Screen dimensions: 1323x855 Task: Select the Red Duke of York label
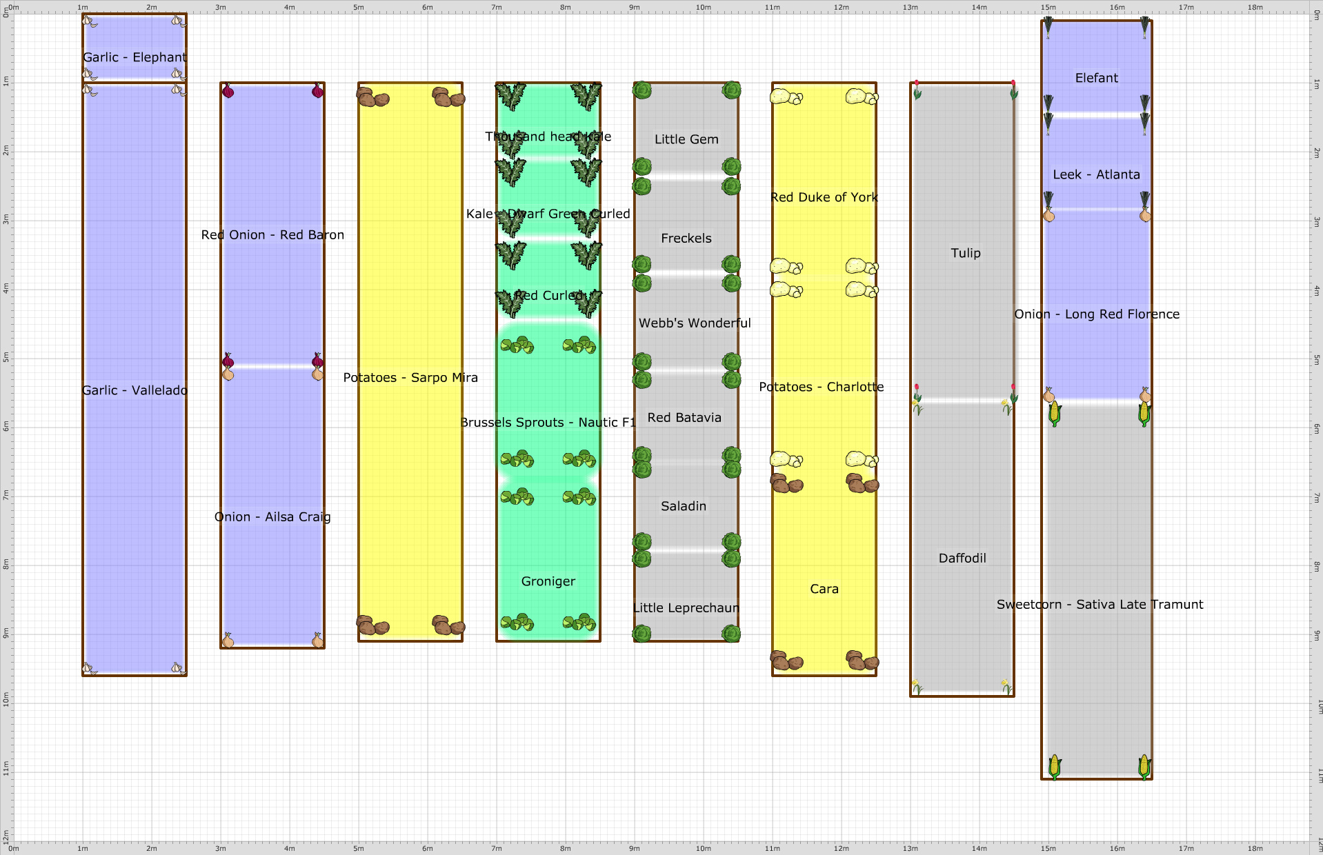click(824, 197)
